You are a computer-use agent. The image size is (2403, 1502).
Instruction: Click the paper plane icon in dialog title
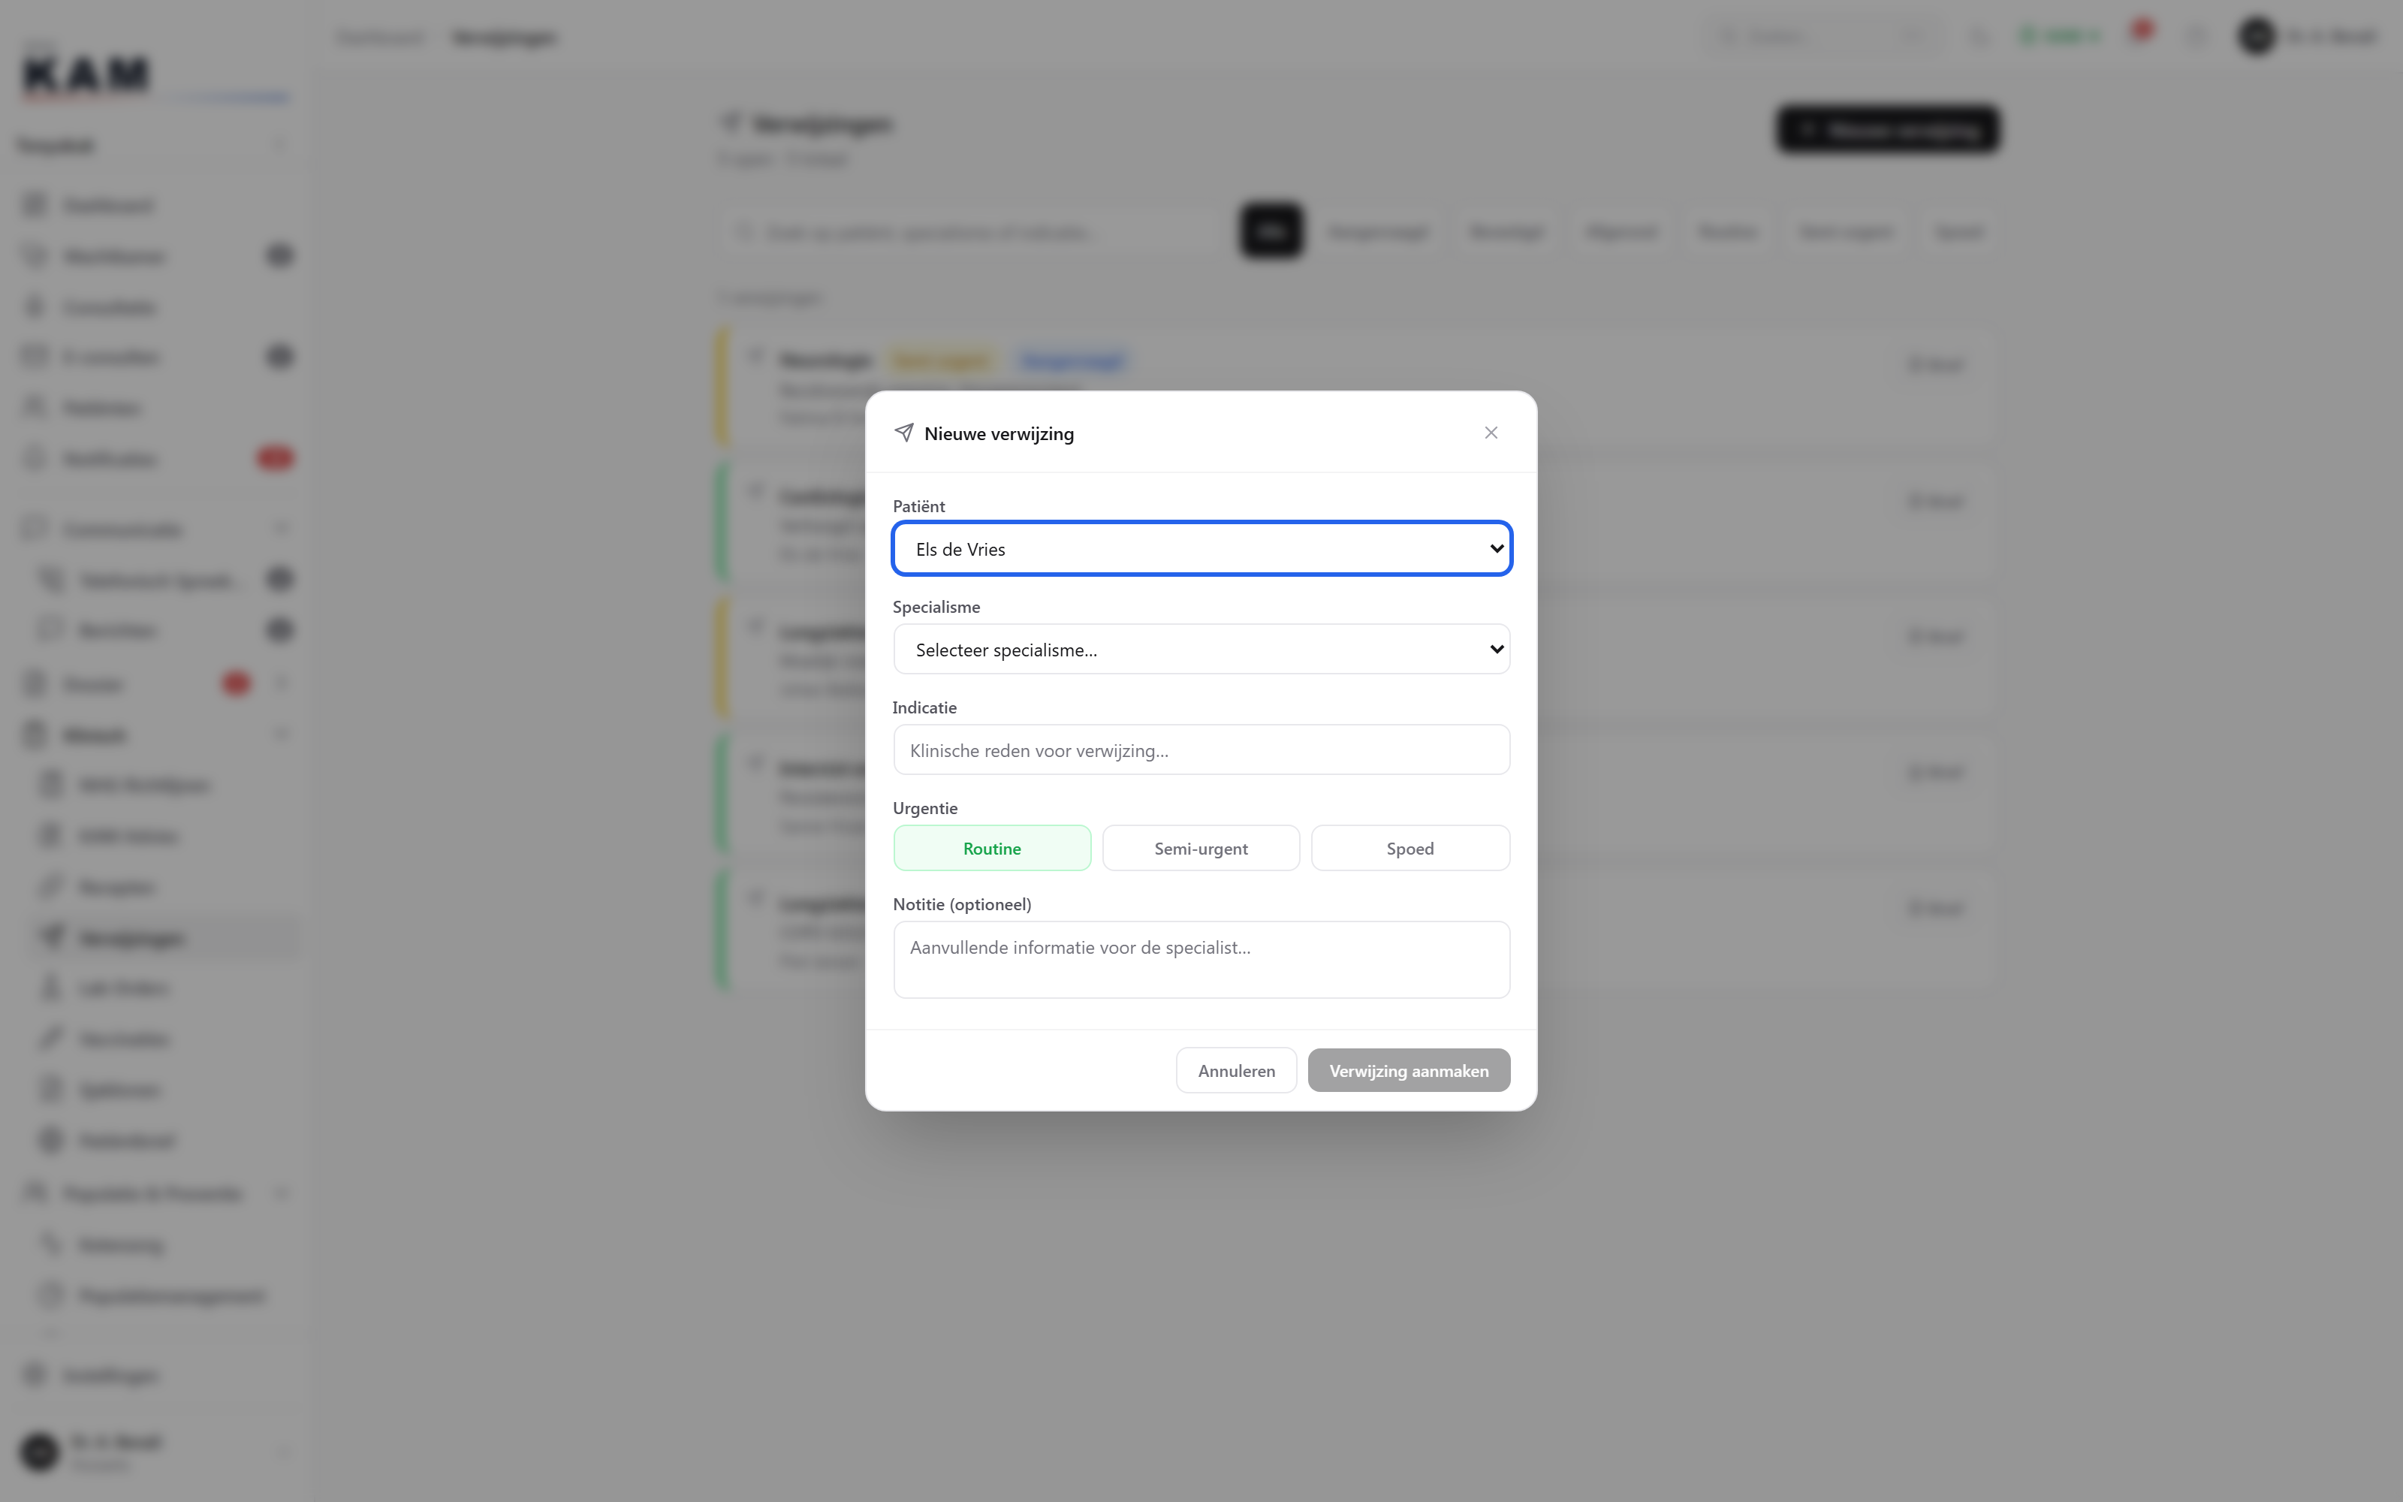(x=903, y=432)
